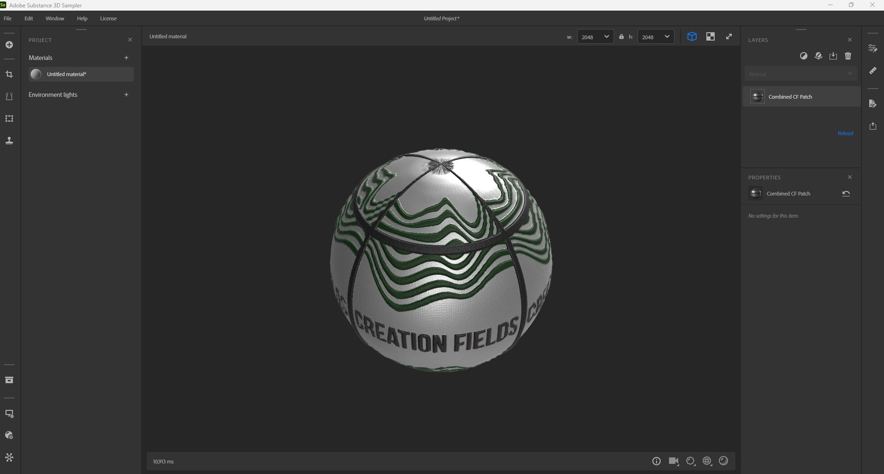The height and width of the screenshot is (474, 884).
Task: Open the width 2048 resolution dropdown
Action: [x=595, y=36]
